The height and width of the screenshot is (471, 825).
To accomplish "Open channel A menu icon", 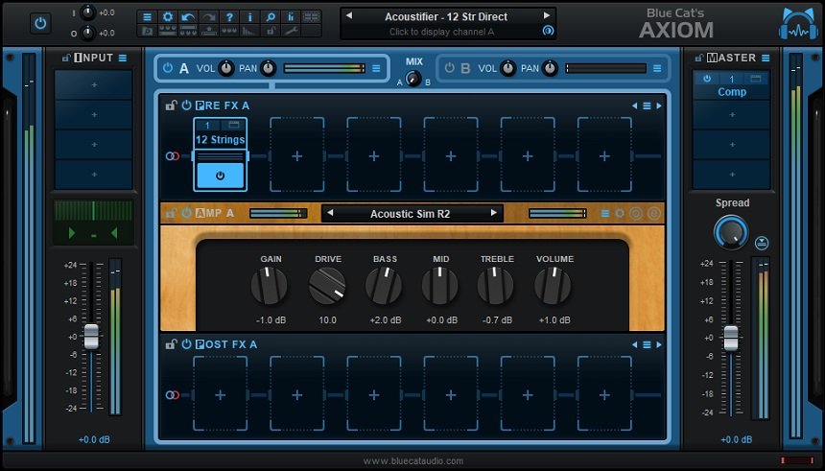I will point(376,68).
